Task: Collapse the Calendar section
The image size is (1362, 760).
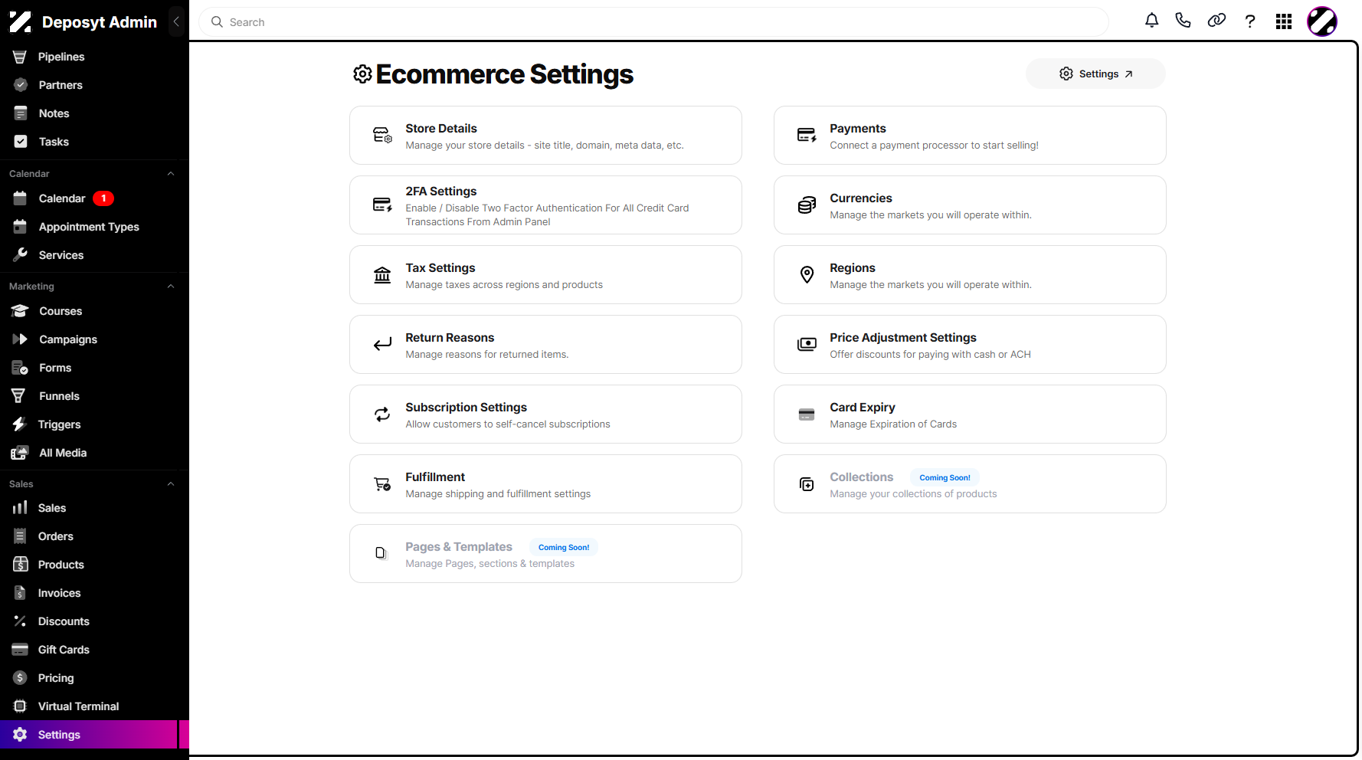Action: tap(171, 174)
